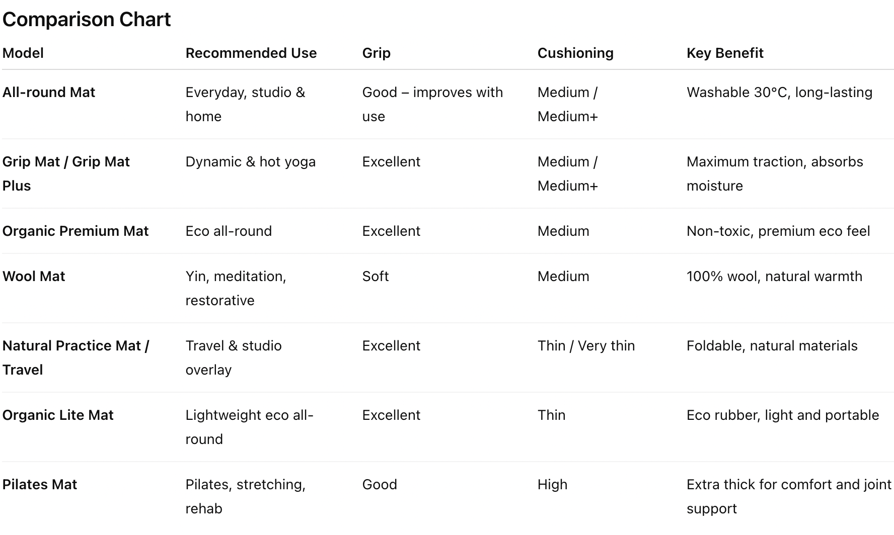Click the Pilates Mat model name

click(x=40, y=484)
